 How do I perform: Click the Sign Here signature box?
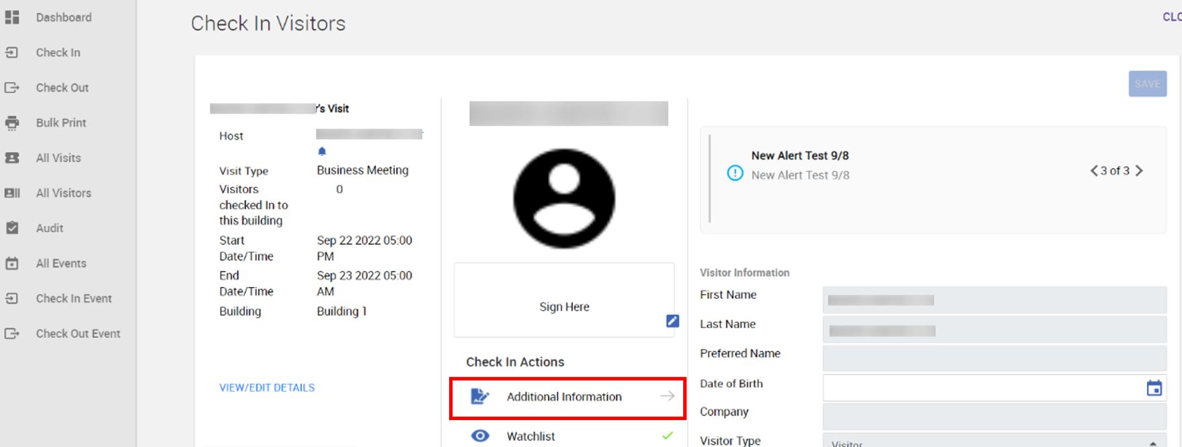click(564, 300)
